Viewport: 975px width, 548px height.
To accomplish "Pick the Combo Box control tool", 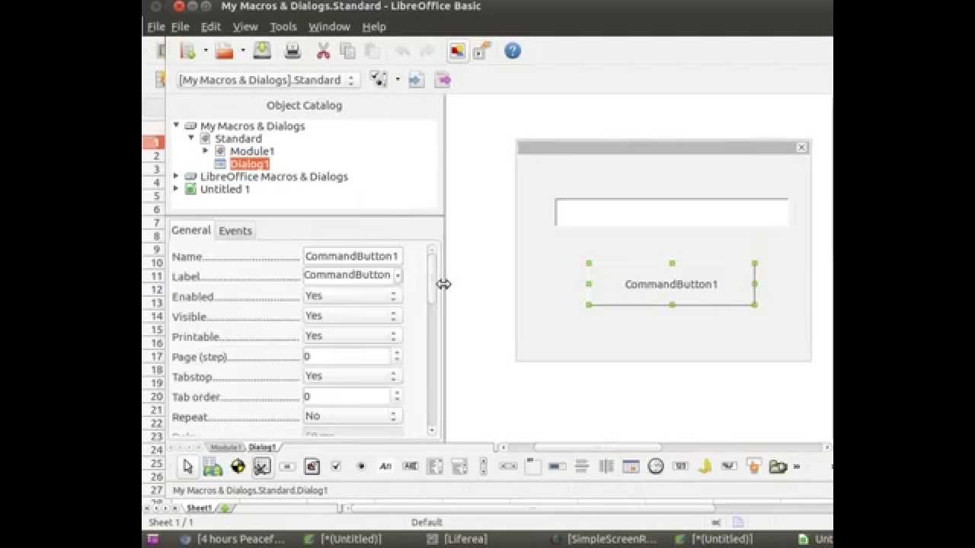I will [459, 467].
